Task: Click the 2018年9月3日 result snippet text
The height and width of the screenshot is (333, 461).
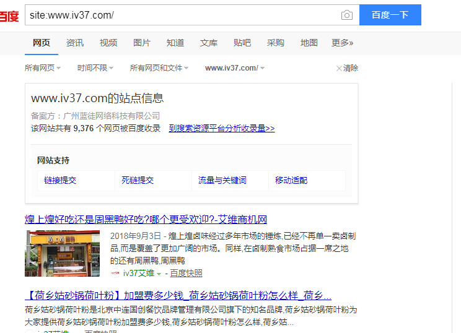Action: point(233,248)
